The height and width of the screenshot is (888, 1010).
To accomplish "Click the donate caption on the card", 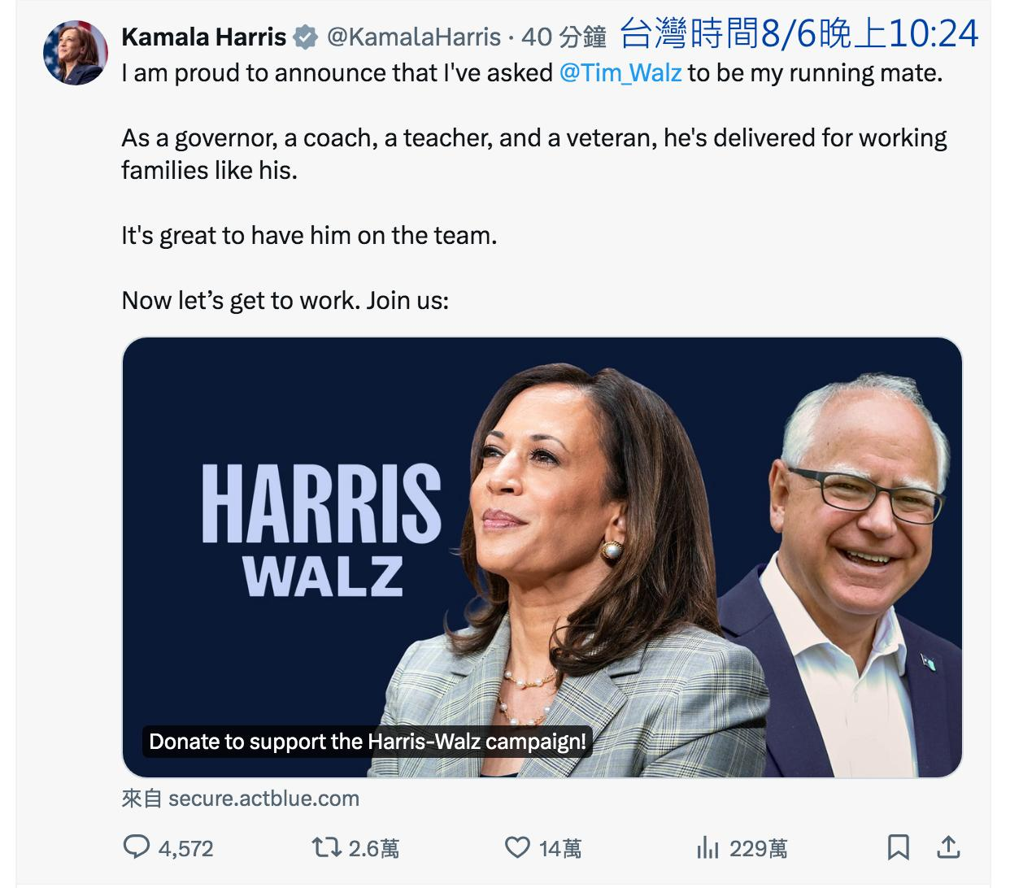I will 367,742.
